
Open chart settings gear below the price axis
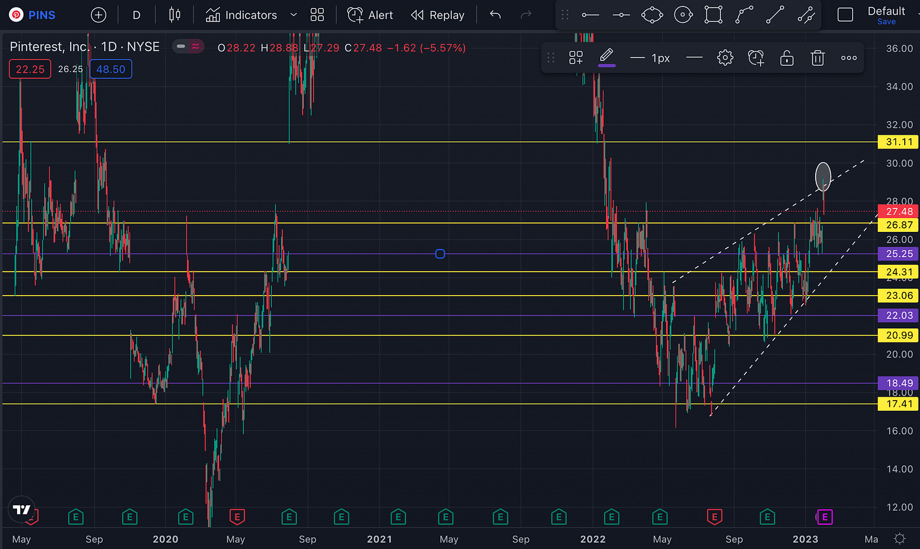pos(899,539)
